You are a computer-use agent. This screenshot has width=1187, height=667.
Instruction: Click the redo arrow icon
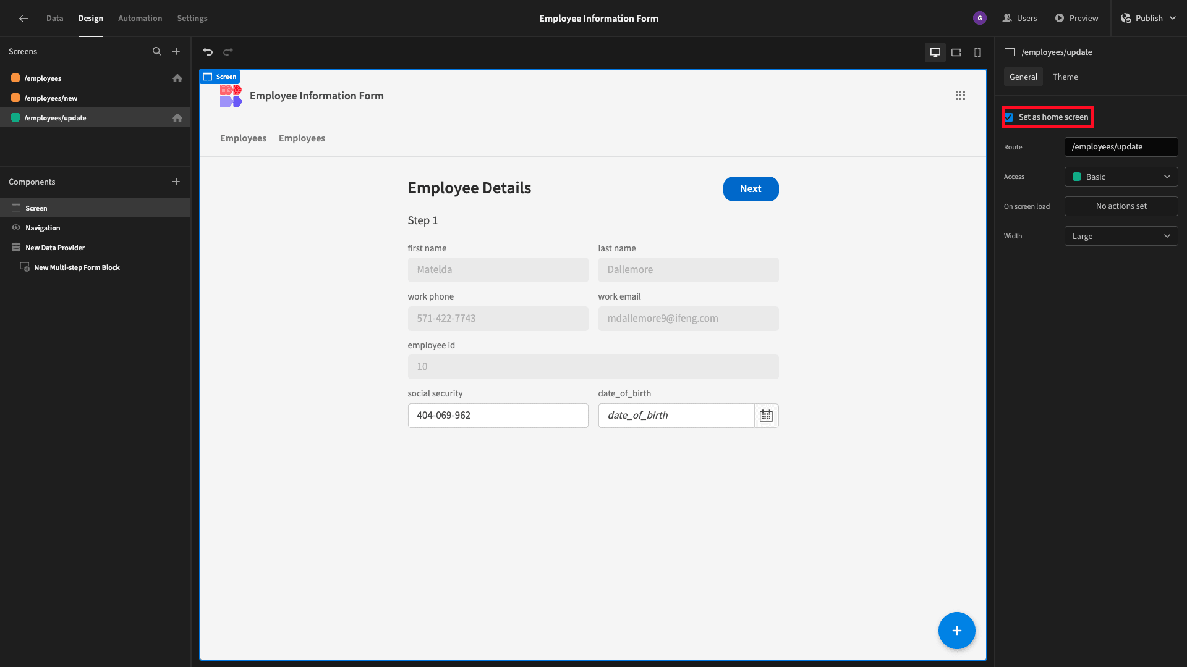coord(228,52)
